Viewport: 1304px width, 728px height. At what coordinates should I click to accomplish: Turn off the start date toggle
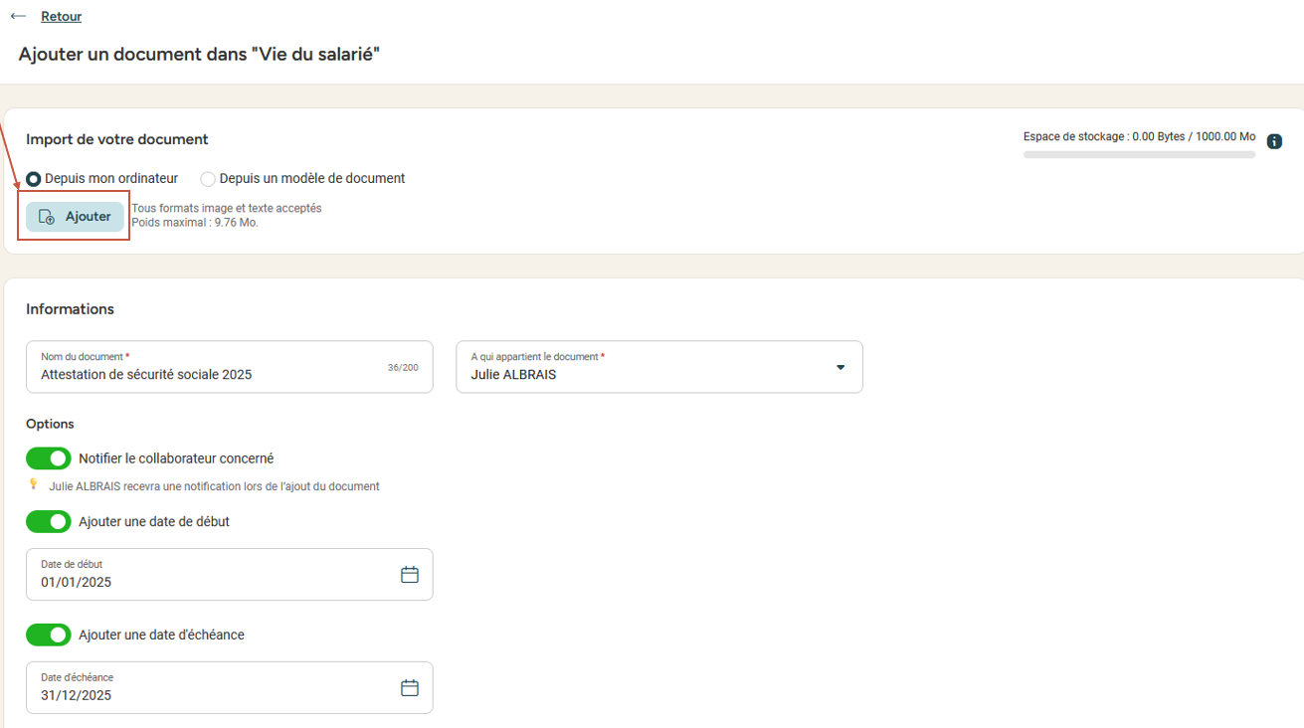tap(49, 522)
